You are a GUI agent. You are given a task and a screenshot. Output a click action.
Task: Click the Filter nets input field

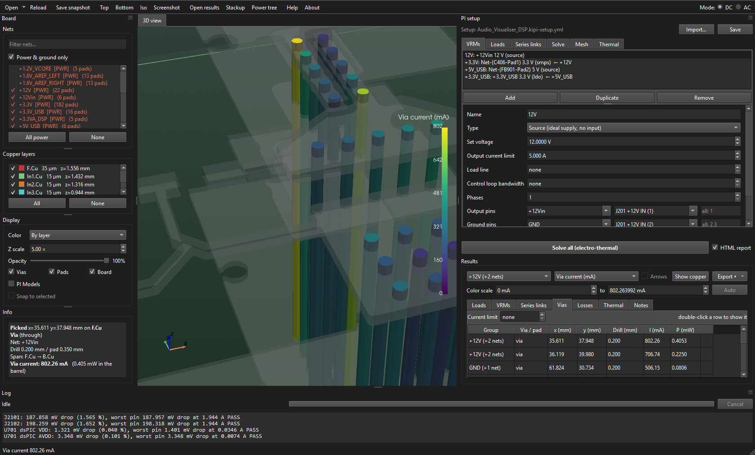[67, 44]
